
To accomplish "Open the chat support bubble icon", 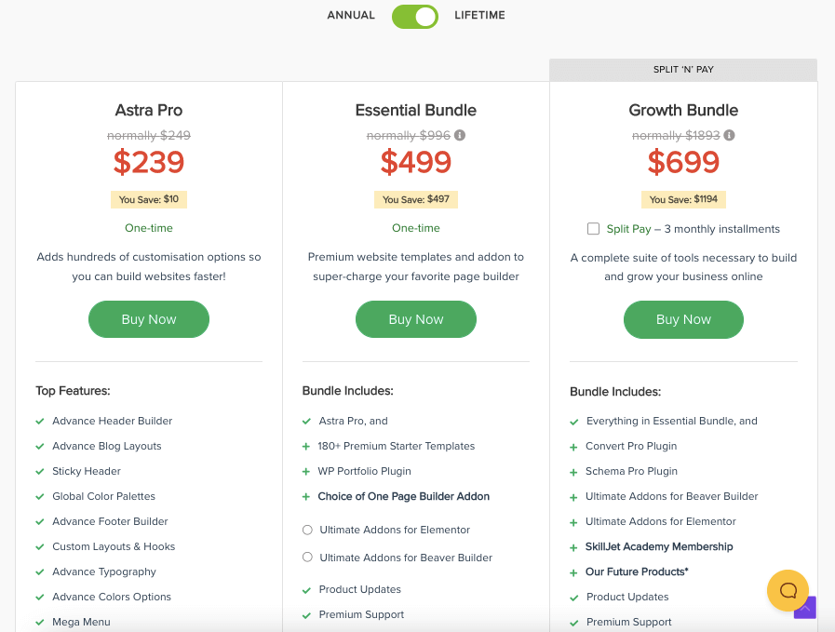I will [788, 590].
